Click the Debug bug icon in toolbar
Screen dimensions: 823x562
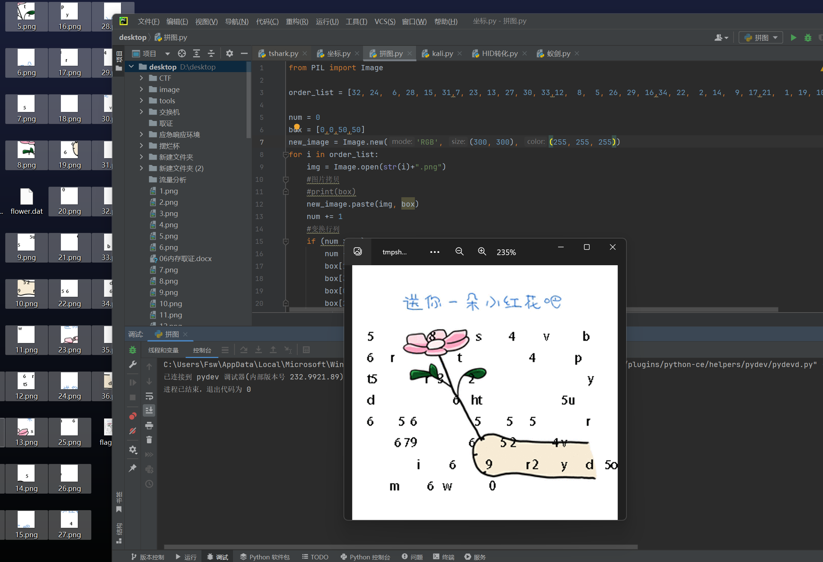(x=808, y=38)
